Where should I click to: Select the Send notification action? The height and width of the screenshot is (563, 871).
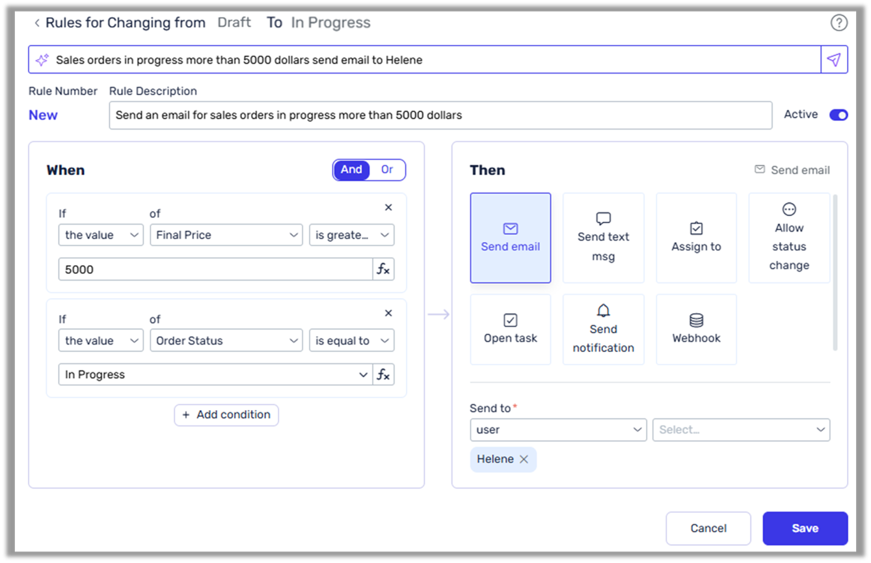pyautogui.click(x=603, y=329)
